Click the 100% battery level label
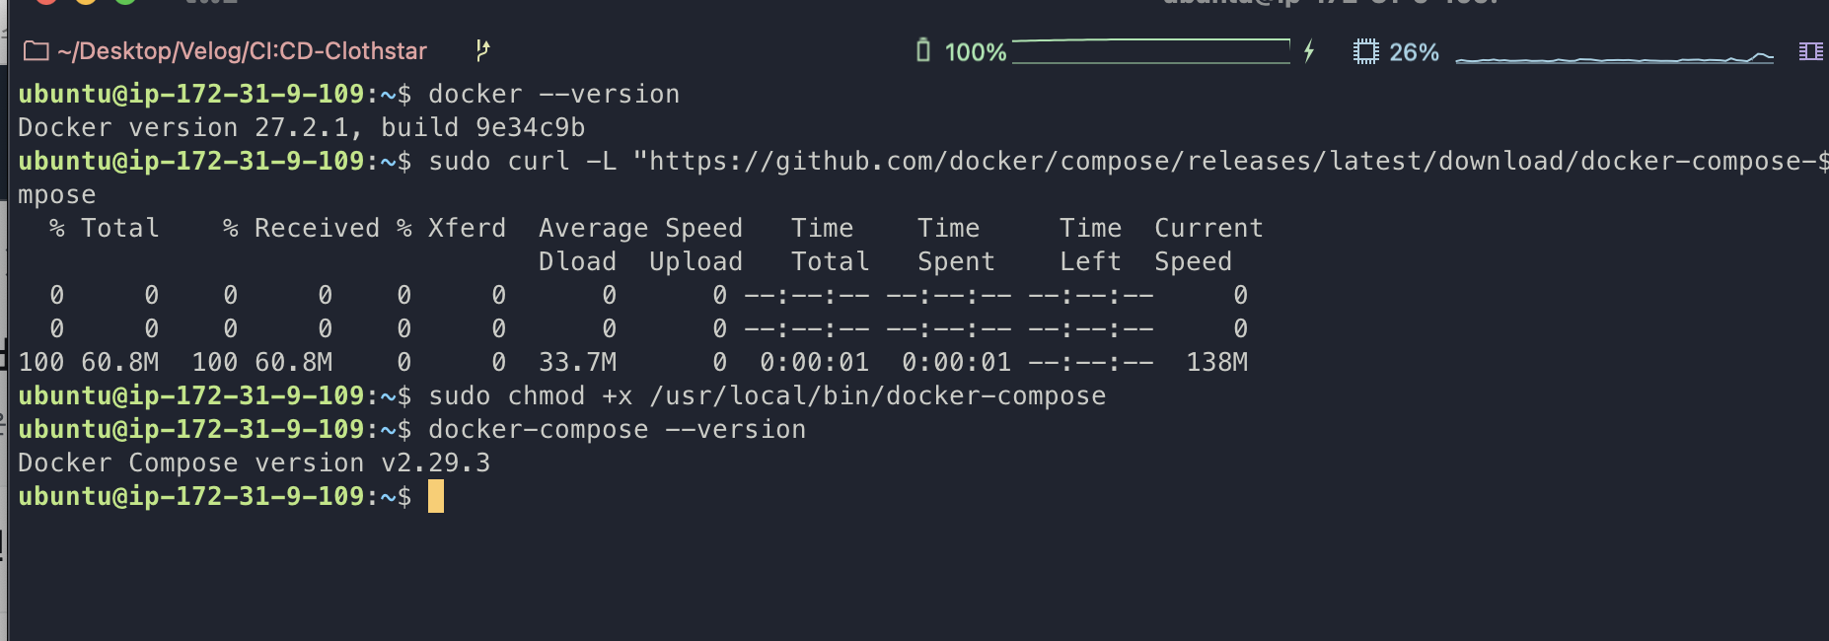 click(x=976, y=52)
